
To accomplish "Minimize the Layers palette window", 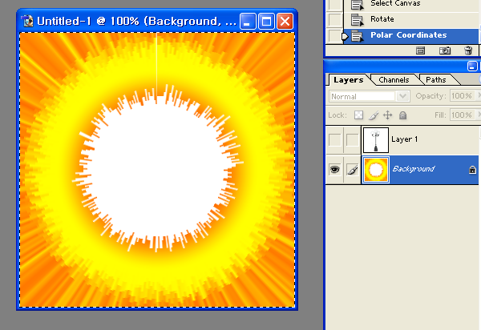I will (x=472, y=66).
